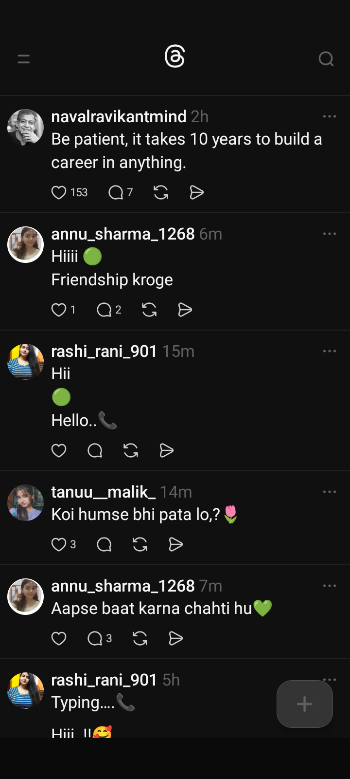
Task: Open comments on the 10 years career post
Action: (x=116, y=193)
